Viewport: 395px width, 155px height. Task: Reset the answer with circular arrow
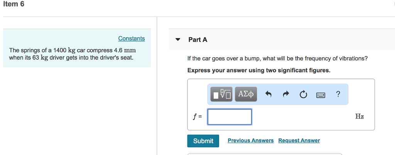[x=303, y=94]
